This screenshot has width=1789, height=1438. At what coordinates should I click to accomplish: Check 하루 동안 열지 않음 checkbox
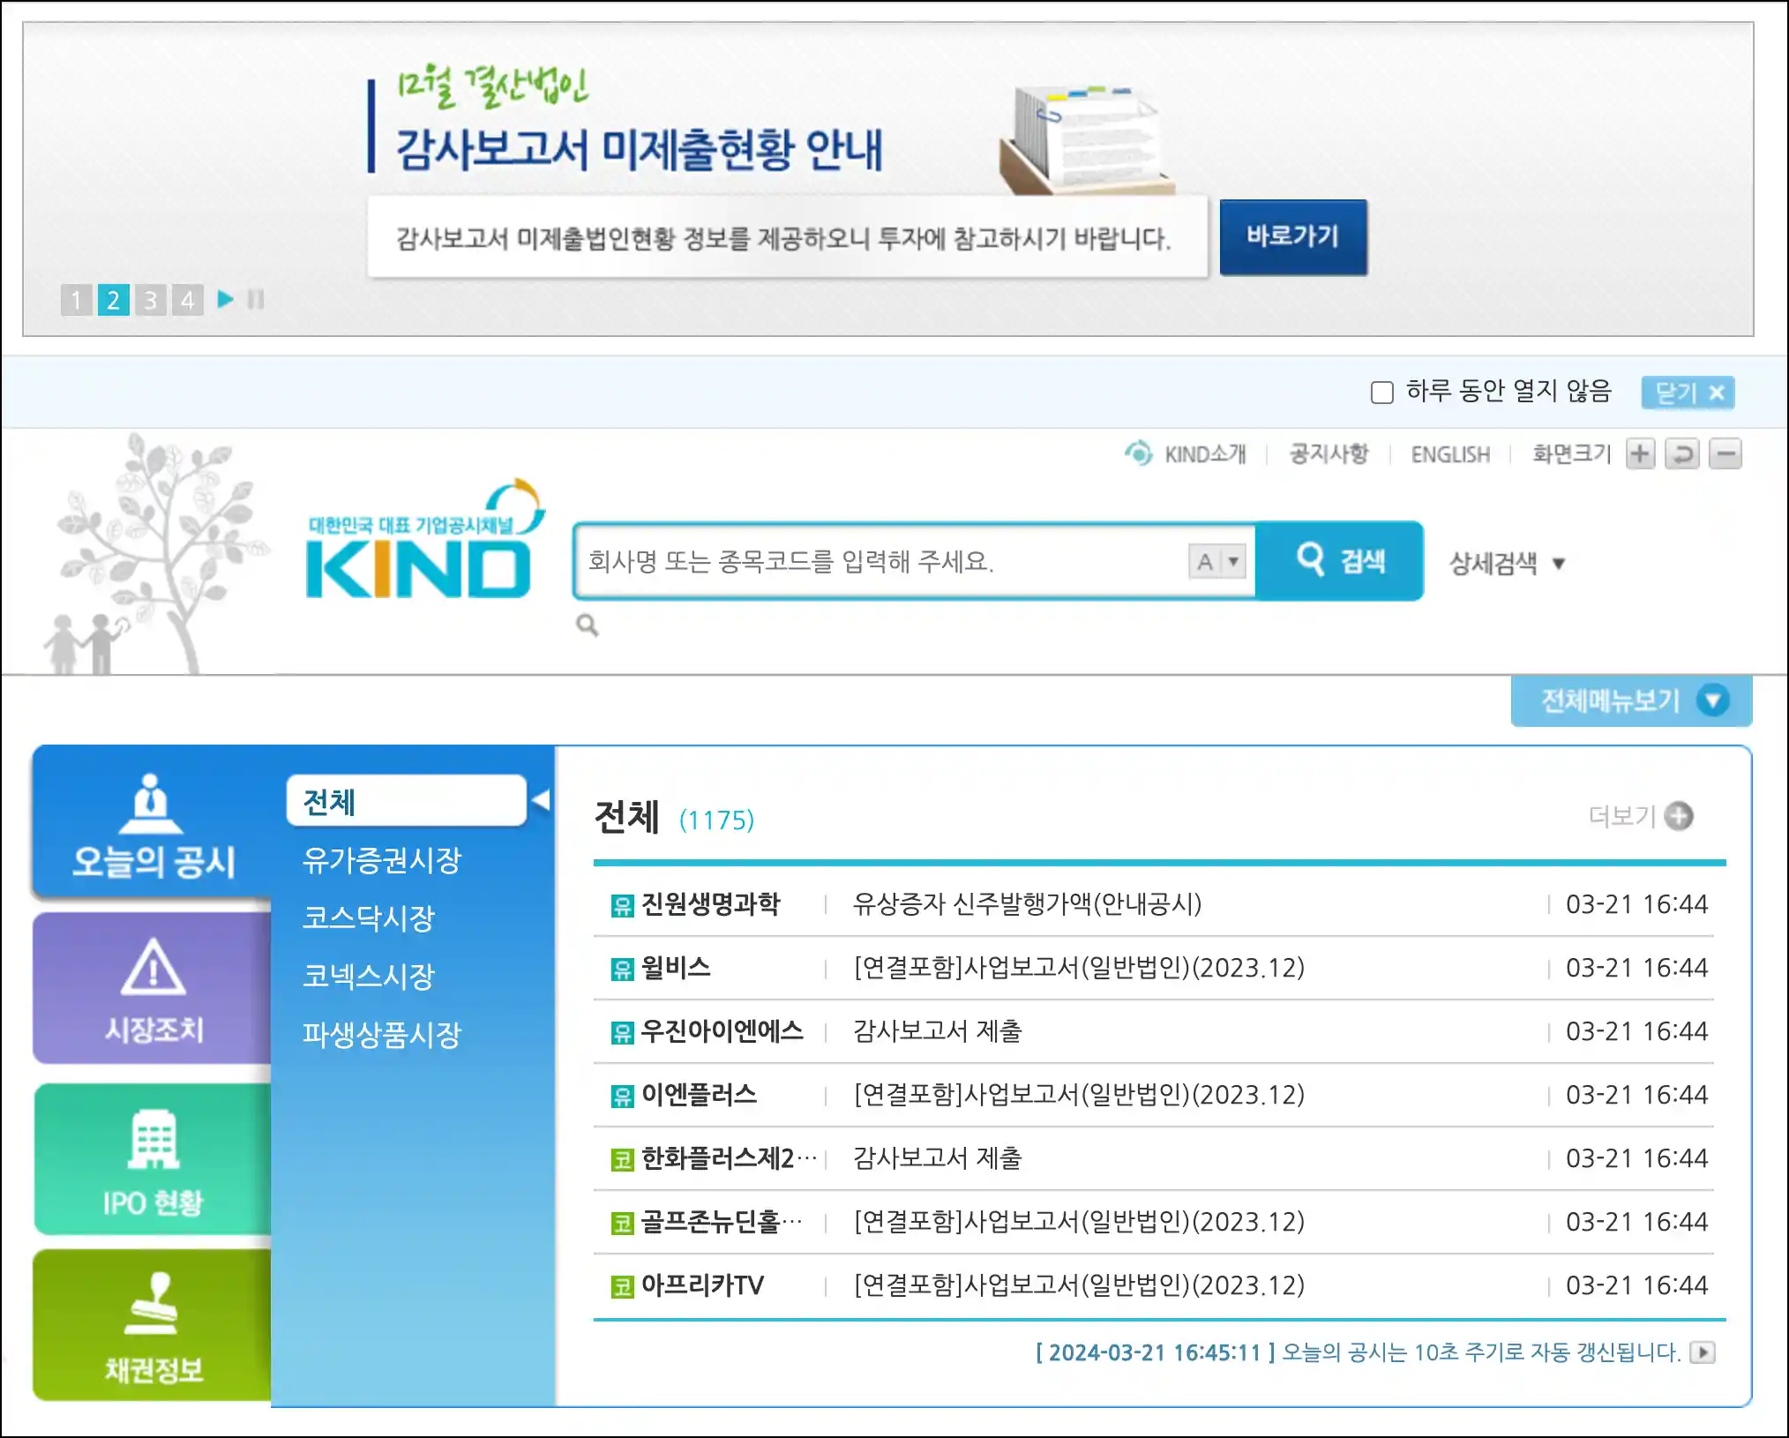click(x=1381, y=392)
